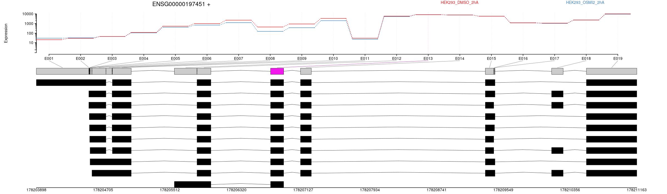The image size is (667, 194).
Task: Click the 10000 y-axis tick value
Action: click(x=28, y=14)
